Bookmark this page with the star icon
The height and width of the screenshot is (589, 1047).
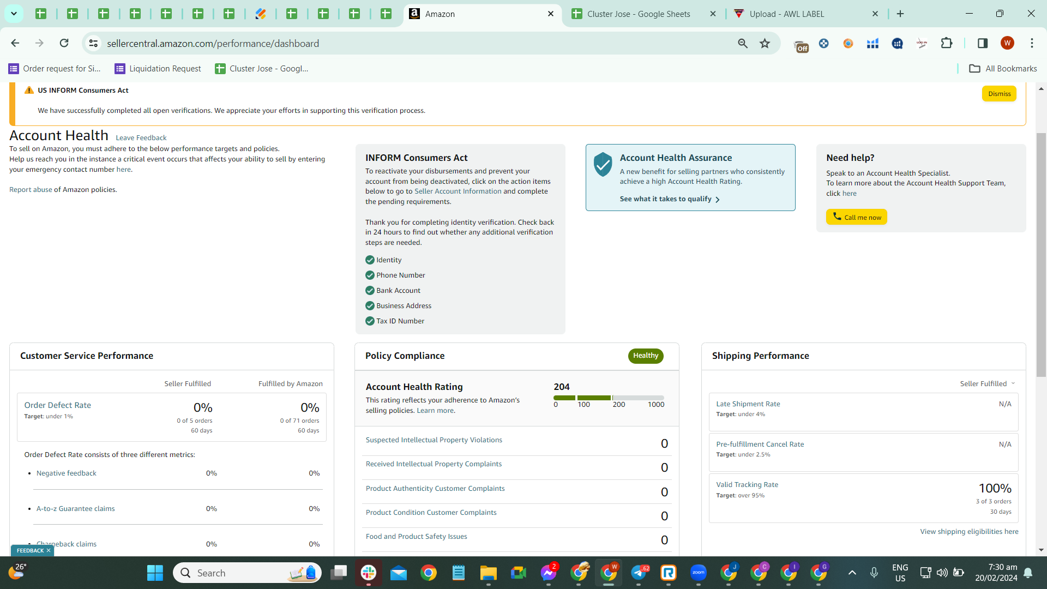click(765, 43)
